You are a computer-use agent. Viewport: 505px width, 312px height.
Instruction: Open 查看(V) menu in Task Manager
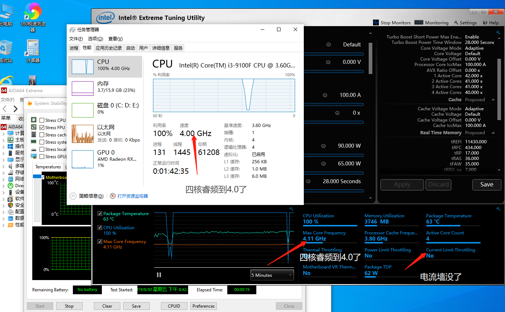[x=115, y=39]
